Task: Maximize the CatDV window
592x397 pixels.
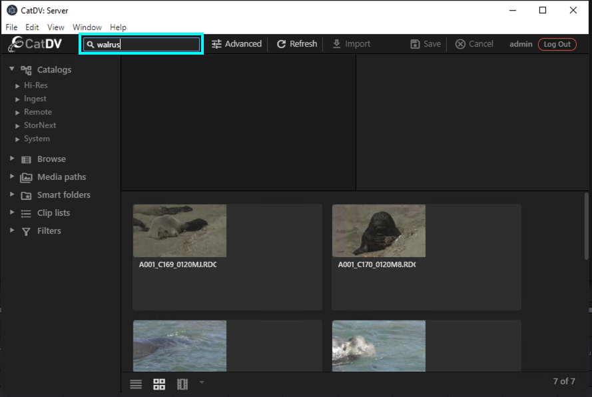Action: click(x=543, y=10)
